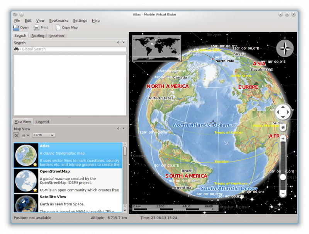Screen dimensions: 309x234
Task: Click the Altitude readout in status bar
Action: click(109, 218)
